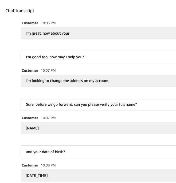The width and height of the screenshot is (176, 183).
Task: Click the word "account" in the address message
Action: pos(102,81)
